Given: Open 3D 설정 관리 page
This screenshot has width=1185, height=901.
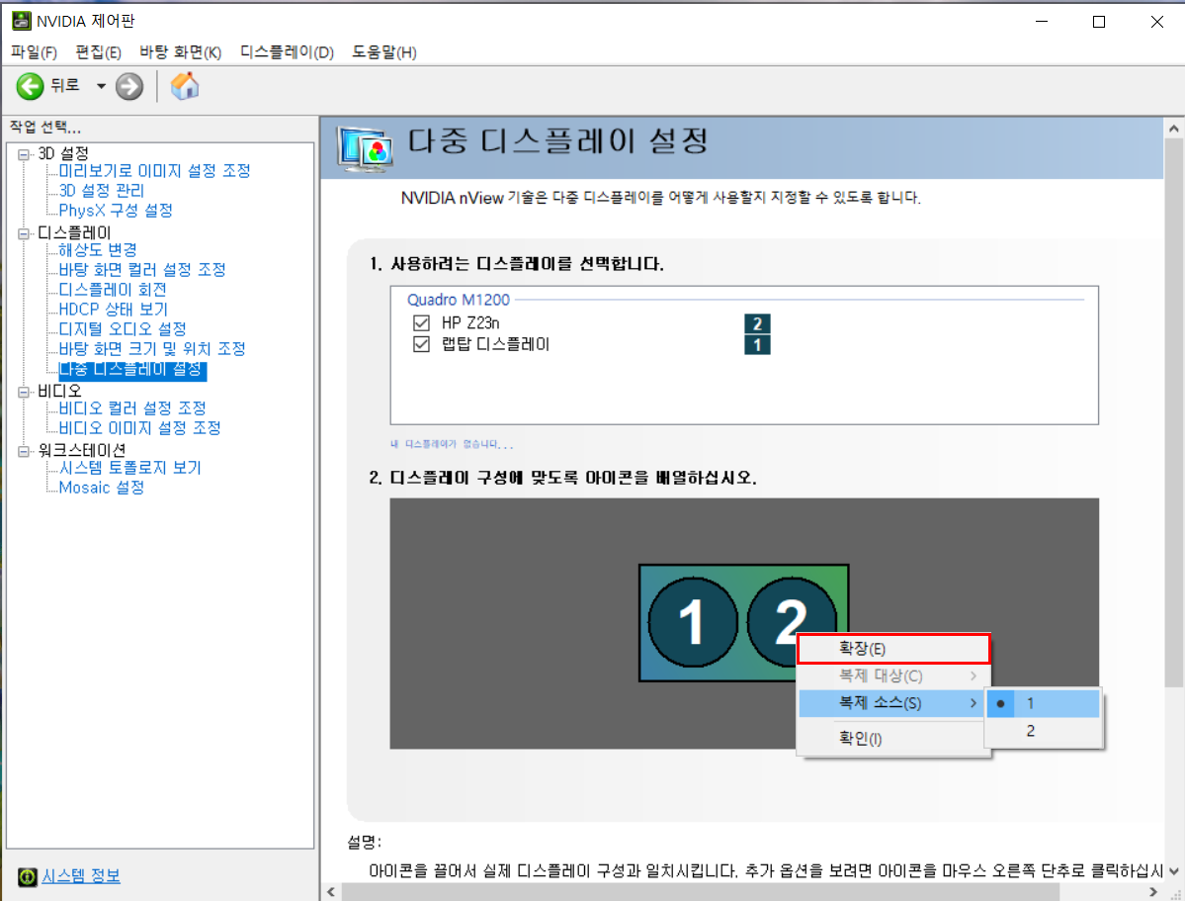Looking at the screenshot, I should (x=101, y=191).
